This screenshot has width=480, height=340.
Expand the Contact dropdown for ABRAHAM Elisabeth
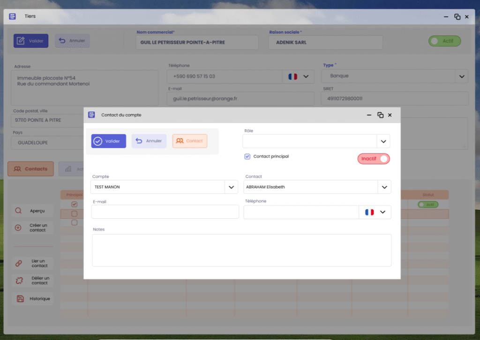pos(383,187)
